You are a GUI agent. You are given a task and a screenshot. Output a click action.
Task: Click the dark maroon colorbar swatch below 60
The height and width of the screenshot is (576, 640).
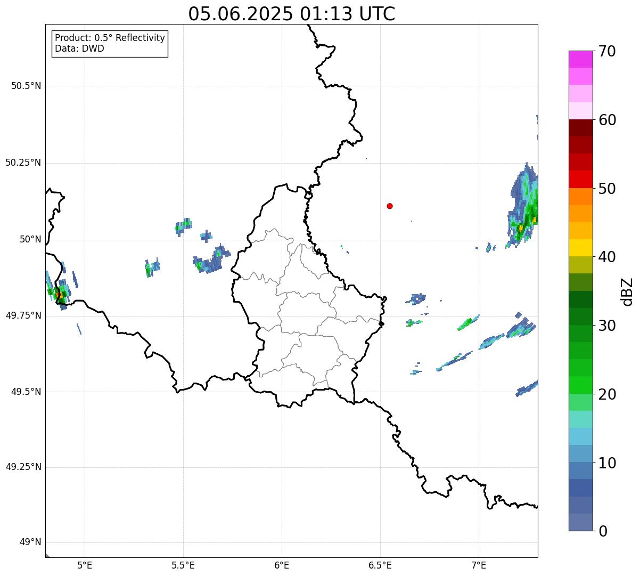click(x=580, y=128)
